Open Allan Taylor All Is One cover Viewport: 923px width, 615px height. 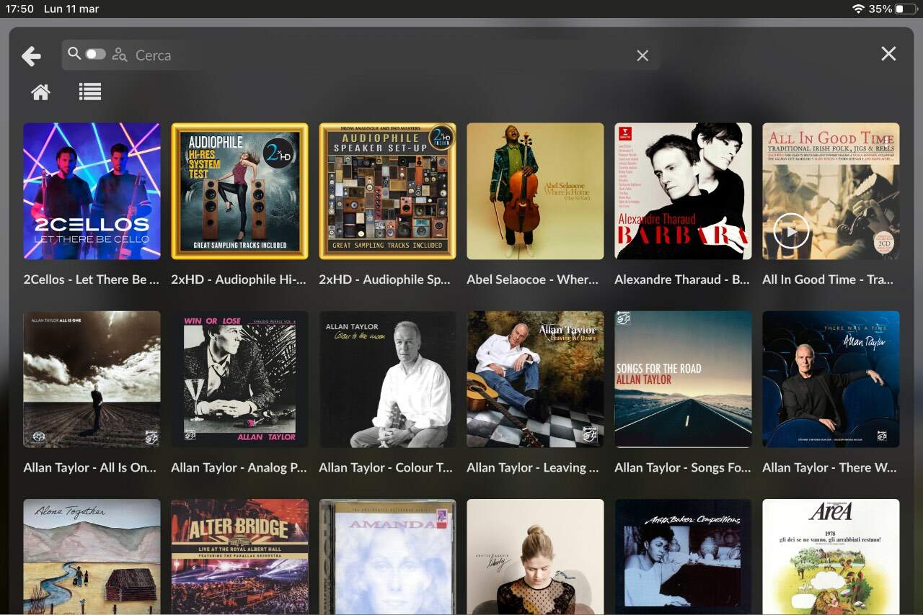pos(92,379)
